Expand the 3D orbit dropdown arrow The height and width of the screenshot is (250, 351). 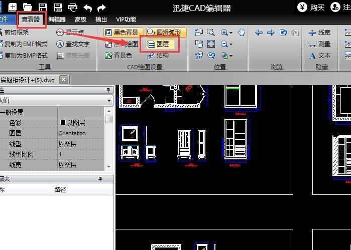point(231,56)
